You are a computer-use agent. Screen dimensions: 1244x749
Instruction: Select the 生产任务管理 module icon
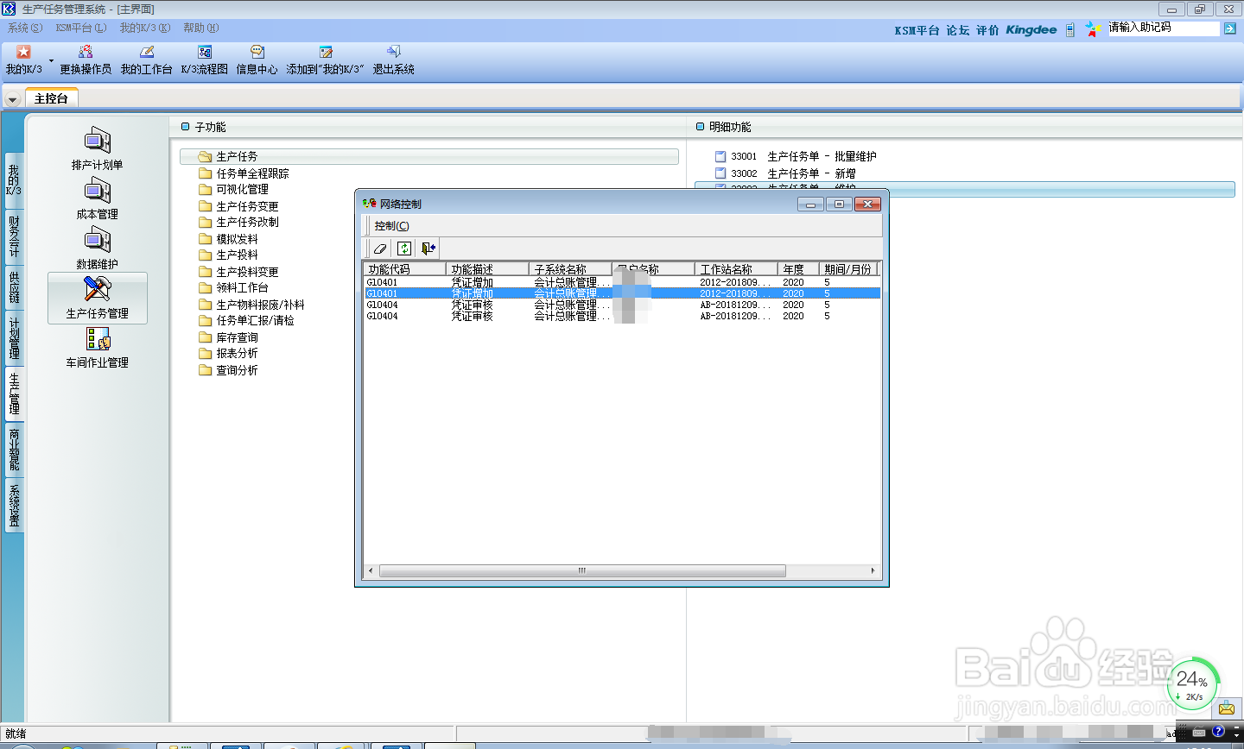pyautogui.click(x=98, y=298)
